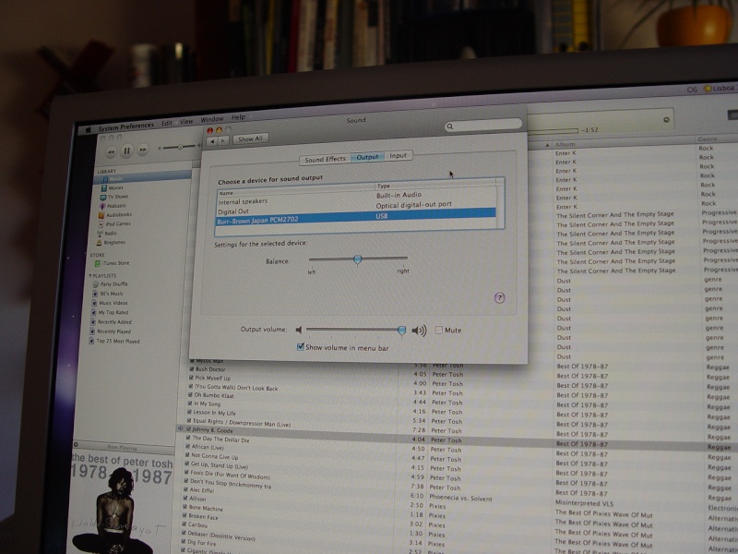The image size is (738, 554).
Task: Click the Peter Tosh album artwork
Action: (x=123, y=503)
